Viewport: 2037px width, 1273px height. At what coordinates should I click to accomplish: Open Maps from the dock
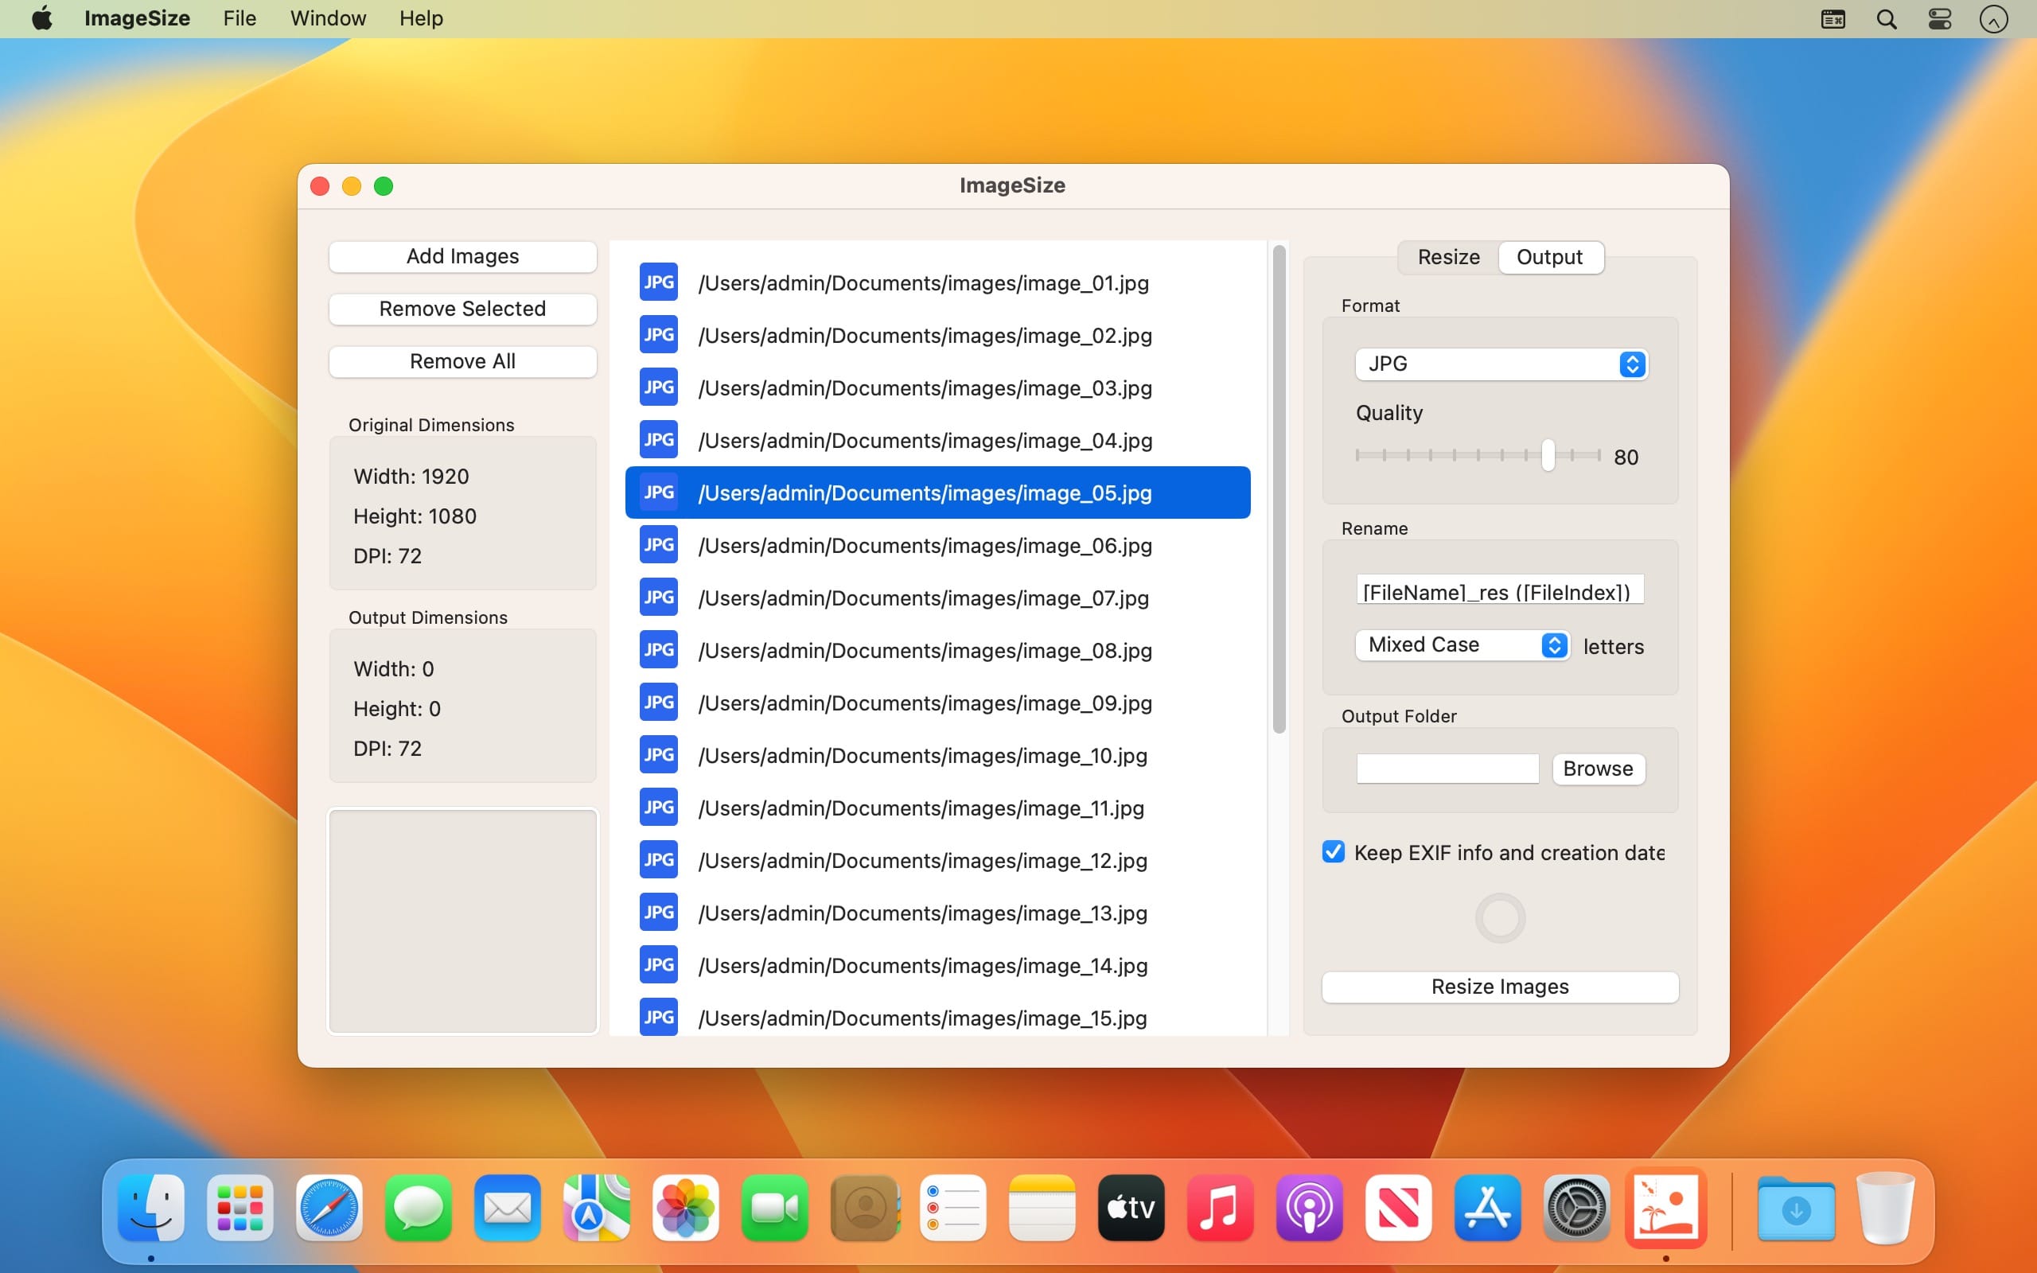click(x=597, y=1207)
